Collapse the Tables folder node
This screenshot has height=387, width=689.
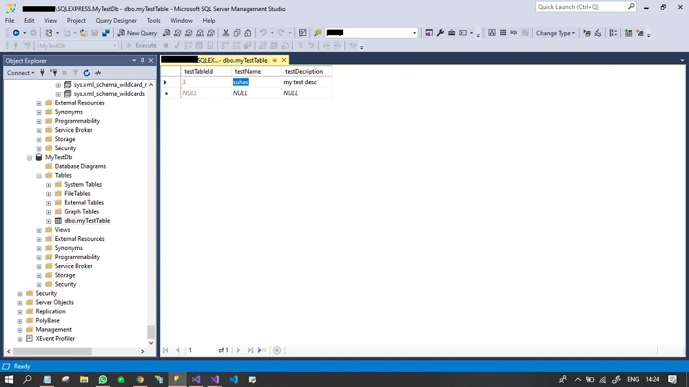coord(39,176)
